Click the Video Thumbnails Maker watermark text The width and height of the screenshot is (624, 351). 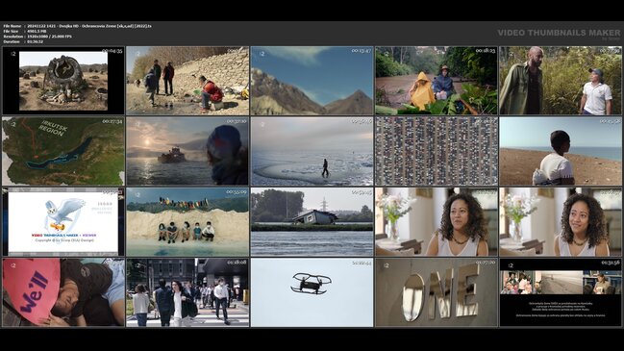(x=559, y=33)
